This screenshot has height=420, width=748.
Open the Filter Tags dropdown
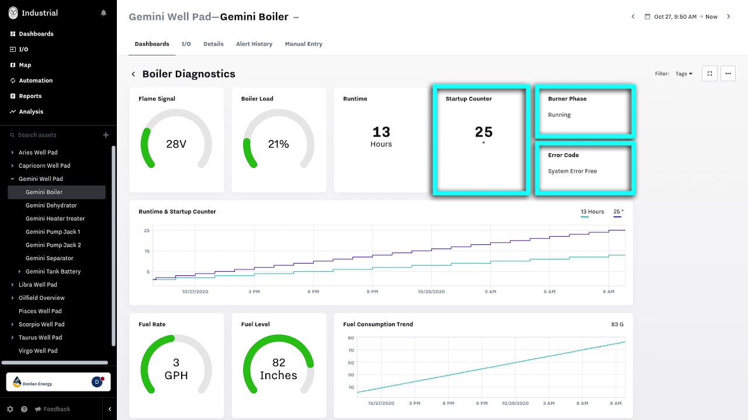click(684, 73)
